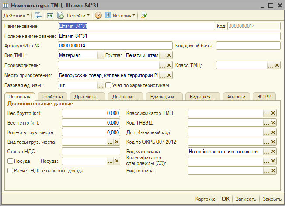
Task: Toggle the Посуда checkbox
Action: 10,161
